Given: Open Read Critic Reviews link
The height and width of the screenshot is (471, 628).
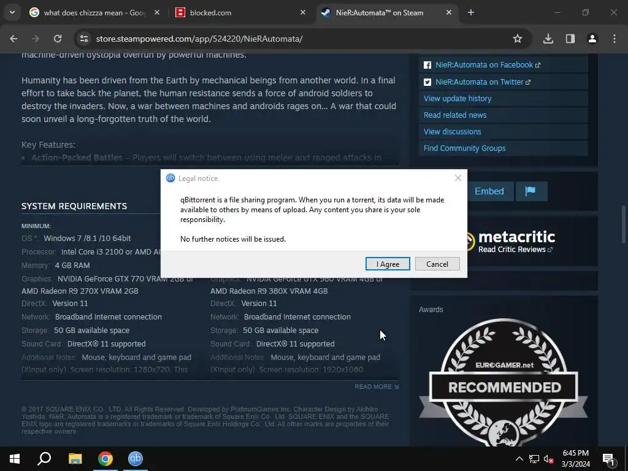Looking at the screenshot, I should coord(515,250).
